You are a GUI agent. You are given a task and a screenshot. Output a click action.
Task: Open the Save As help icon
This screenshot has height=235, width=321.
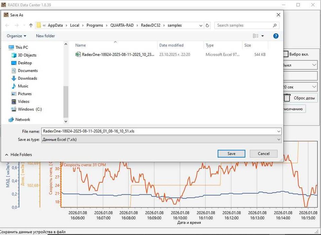(x=276, y=36)
